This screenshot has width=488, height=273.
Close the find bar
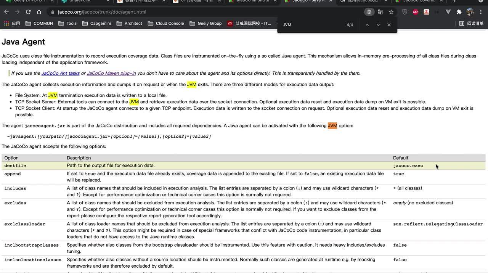click(x=389, y=25)
